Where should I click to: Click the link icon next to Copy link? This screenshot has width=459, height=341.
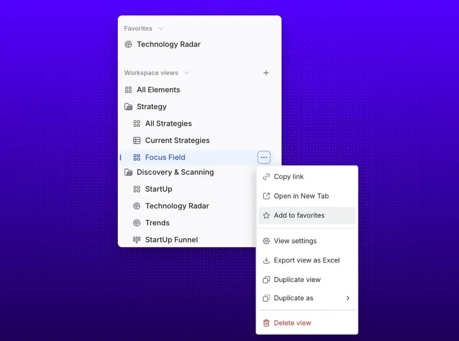tap(266, 177)
